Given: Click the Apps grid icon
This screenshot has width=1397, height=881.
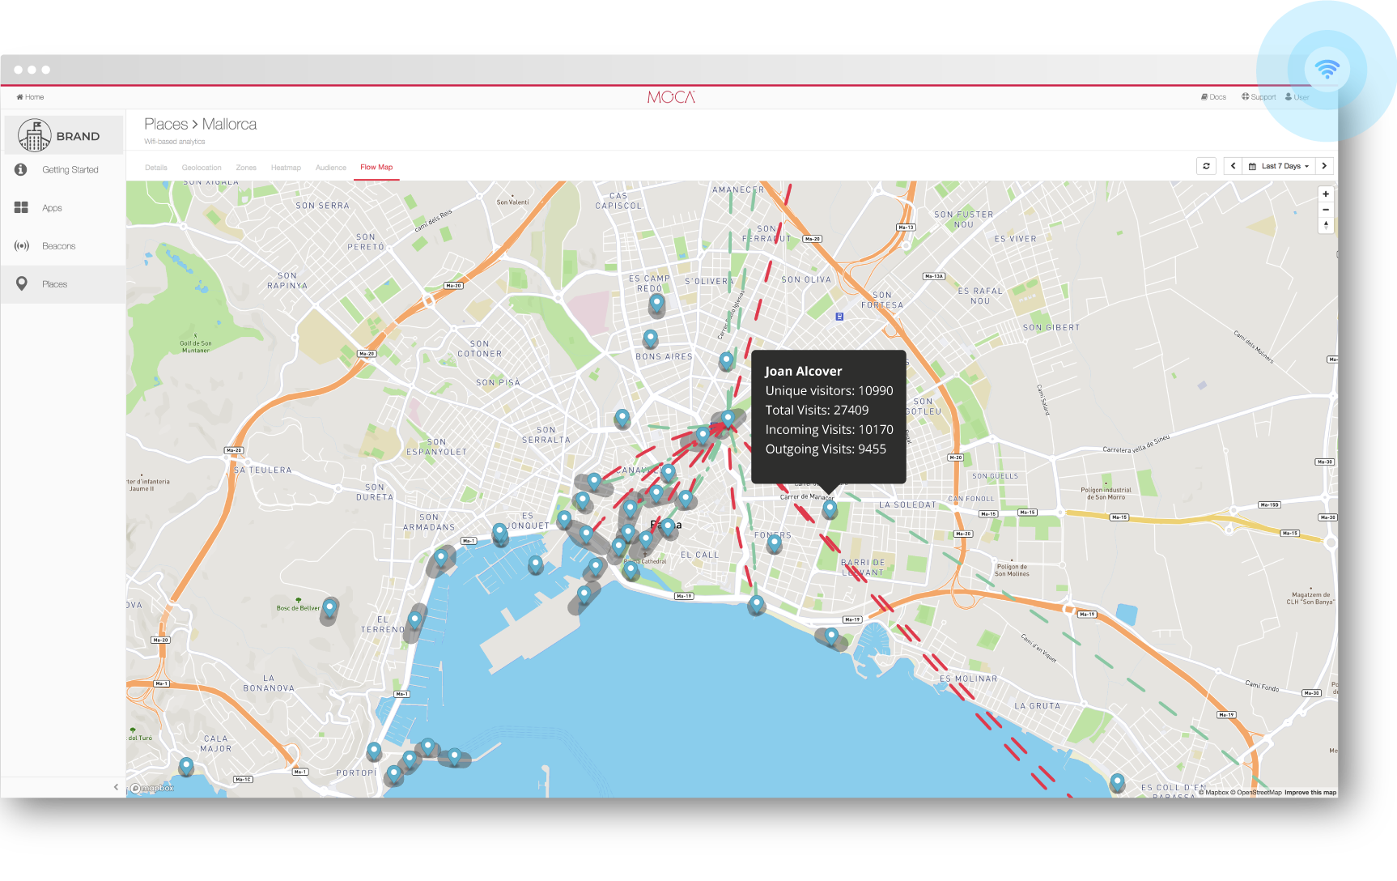Looking at the screenshot, I should coord(21,207).
